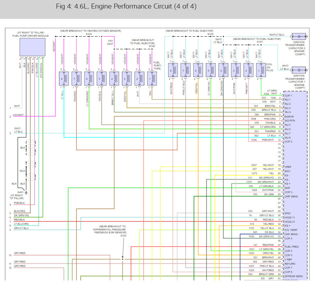The image size is (315, 285).
Task: Click fuel injector 5 coil symbol
Action: [101, 79]
